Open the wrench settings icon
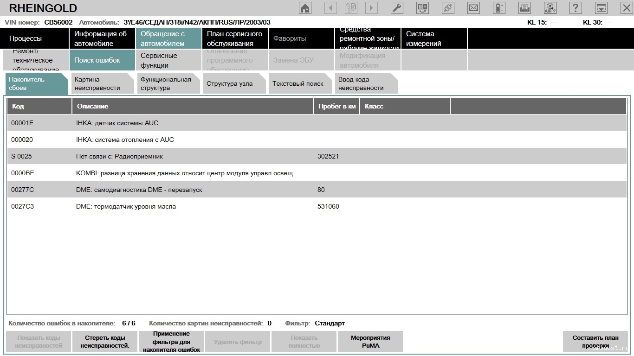 click(397, 8)
